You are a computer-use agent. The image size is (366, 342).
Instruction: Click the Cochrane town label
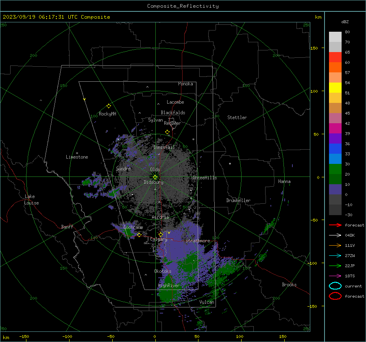coord(133,227)
